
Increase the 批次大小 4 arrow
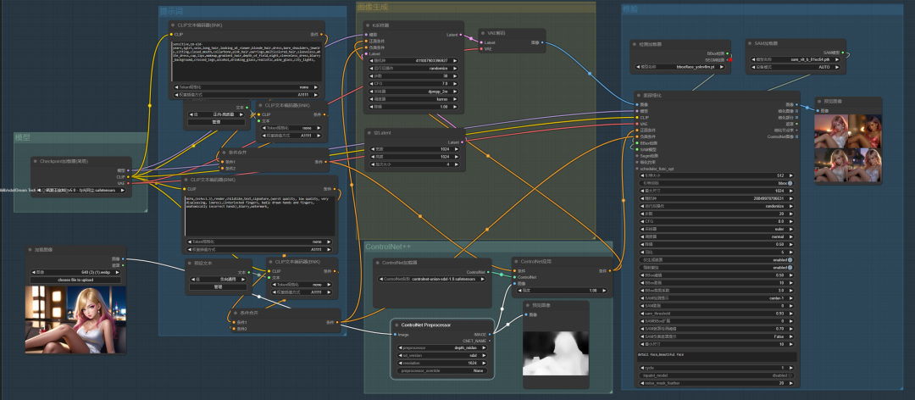click(456, 164)
